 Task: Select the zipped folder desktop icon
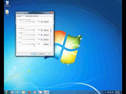point(7,13)
